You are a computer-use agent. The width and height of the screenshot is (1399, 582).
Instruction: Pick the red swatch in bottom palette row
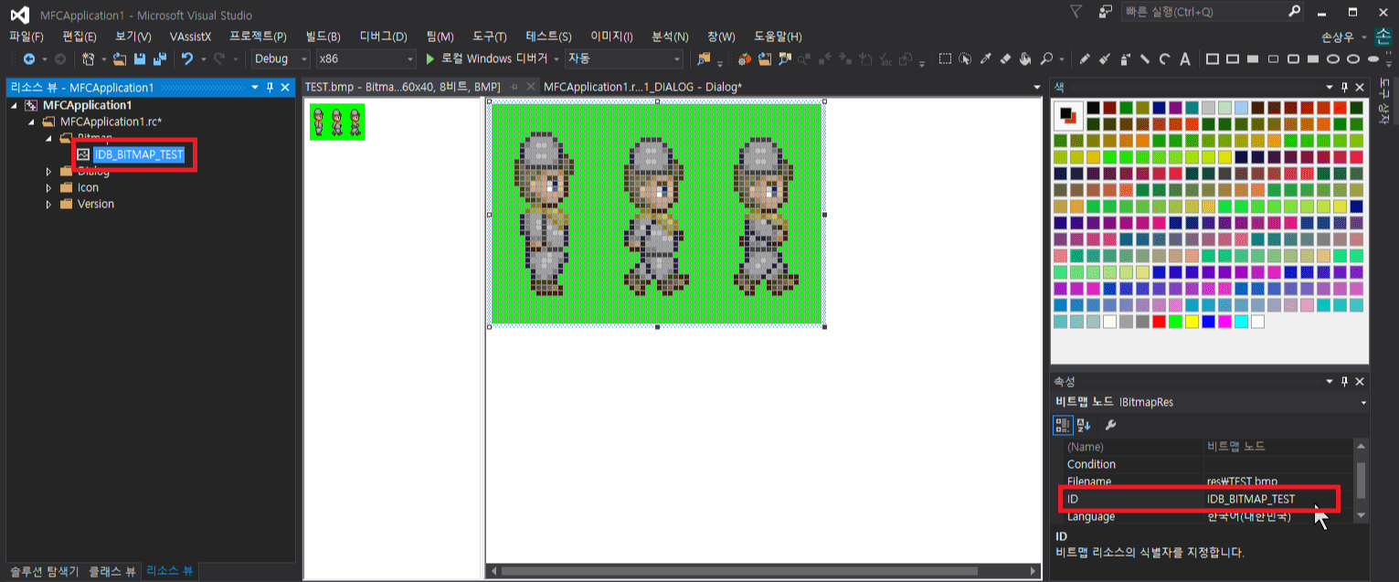[x=1159, y=322]
